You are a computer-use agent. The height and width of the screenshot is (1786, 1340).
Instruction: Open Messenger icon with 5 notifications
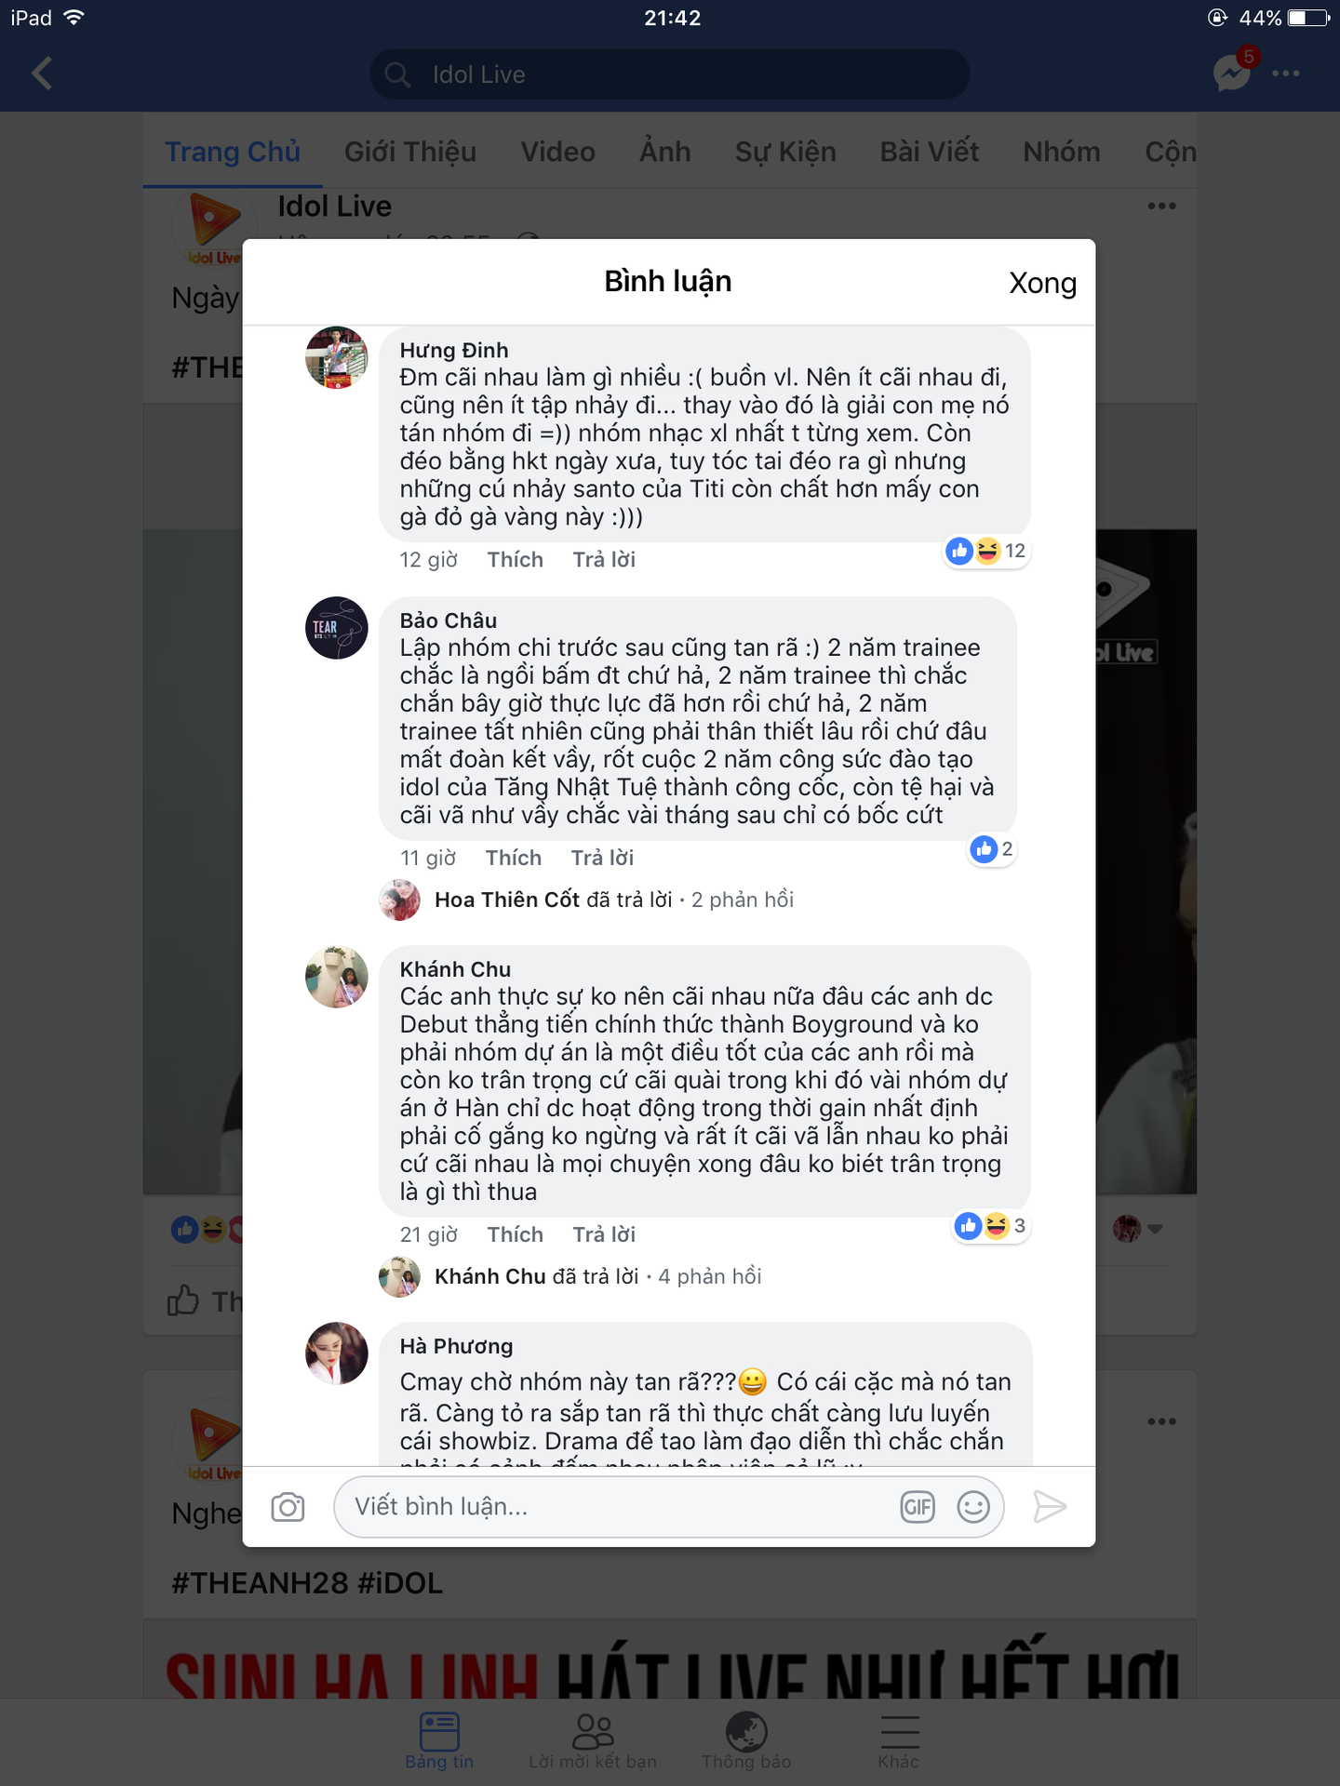point(1234,71)
